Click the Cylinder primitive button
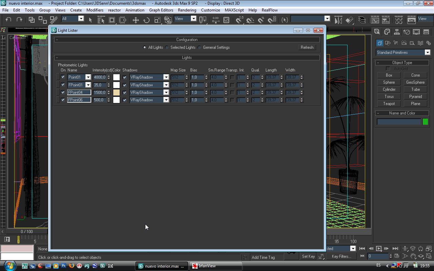Image resolution: width=434 pixels, height=271 pixels. 389,89
